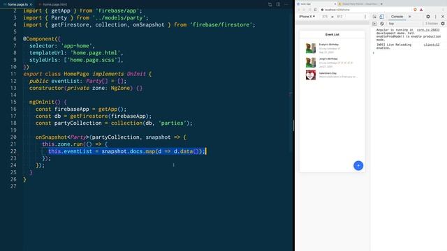
Task: Split the editor with the split icon
Action: pyautogui.click(x=278, y=5)
